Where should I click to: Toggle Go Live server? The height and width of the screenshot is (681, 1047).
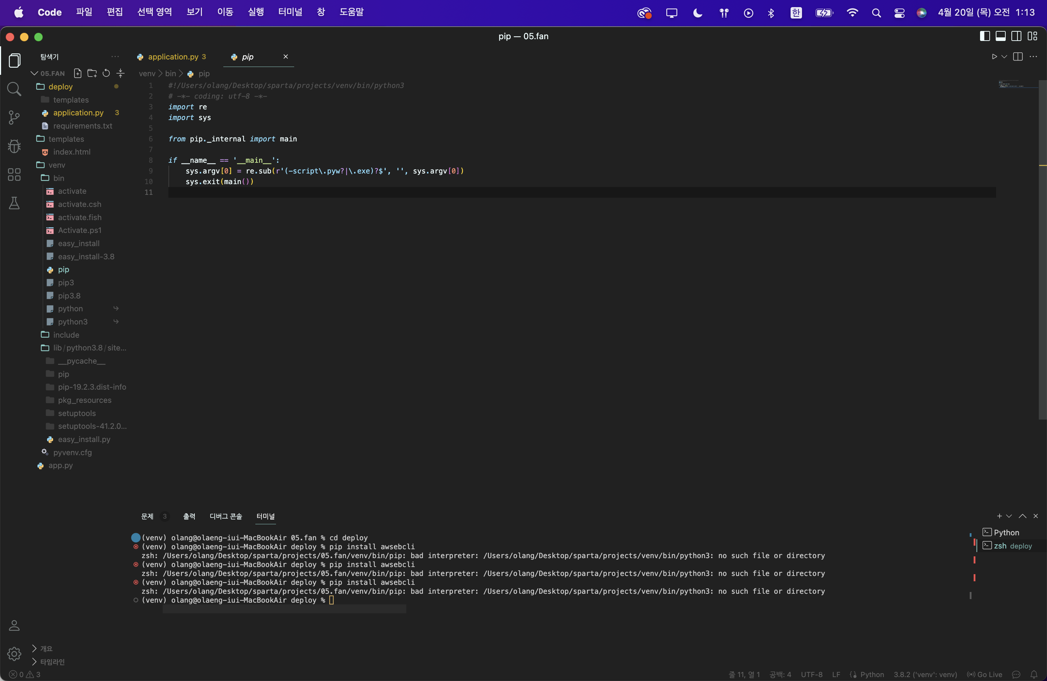(x=985, y=674)
